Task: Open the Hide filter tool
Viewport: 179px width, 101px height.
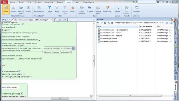Action: point(57,9)
